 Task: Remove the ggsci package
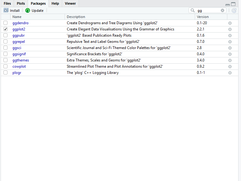pyautogui.click(x=230, y=48)
